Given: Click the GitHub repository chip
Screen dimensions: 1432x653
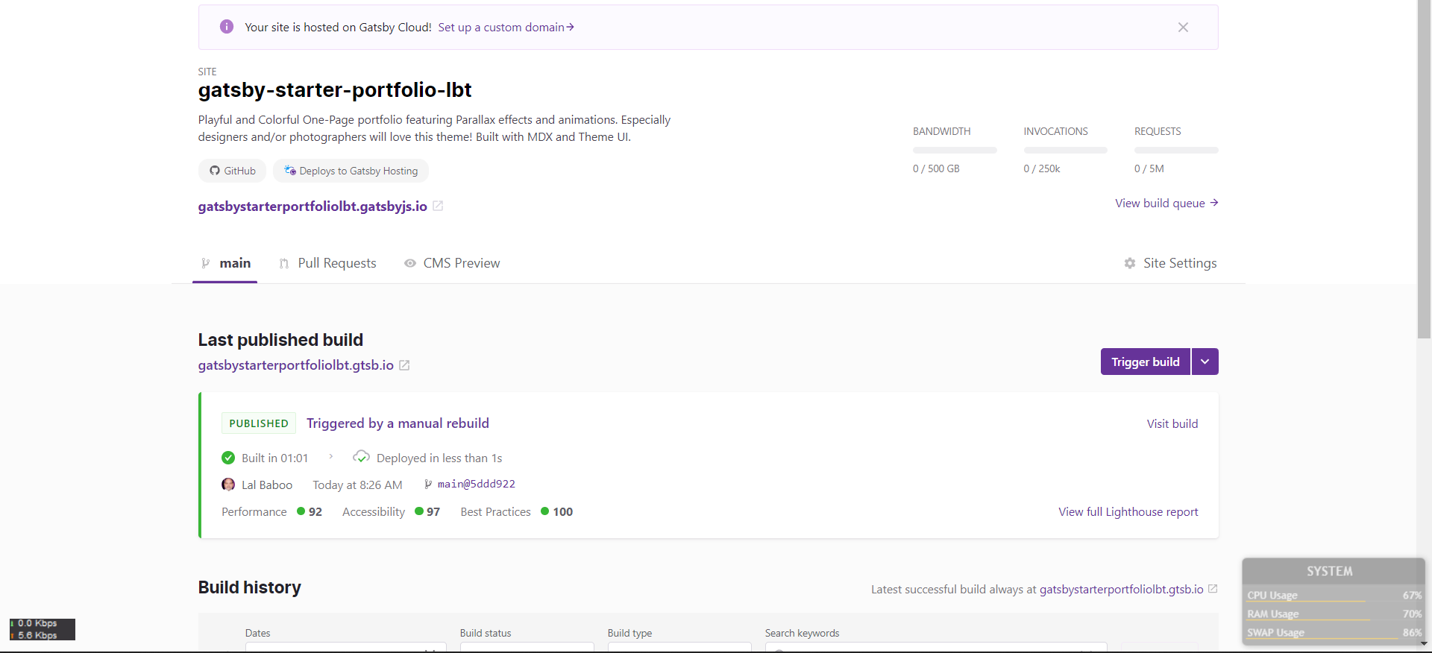Looking at the screenshot, I should pos(232,171).
